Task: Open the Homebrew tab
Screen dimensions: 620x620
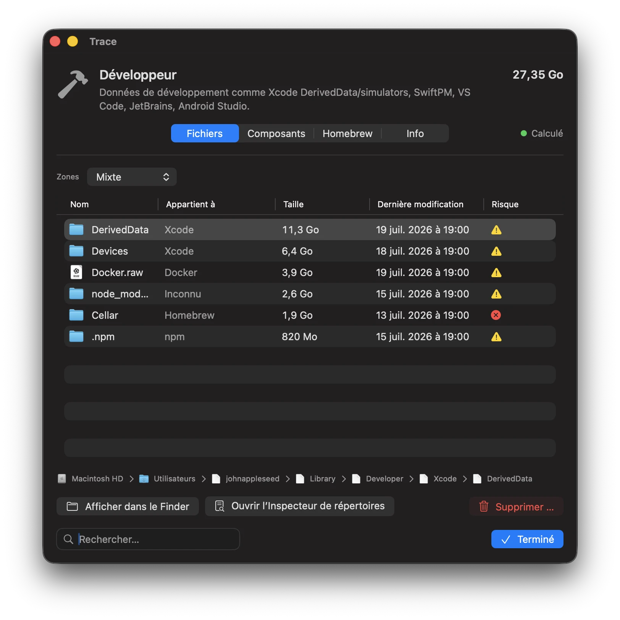Action: click(x=347, y=133)
